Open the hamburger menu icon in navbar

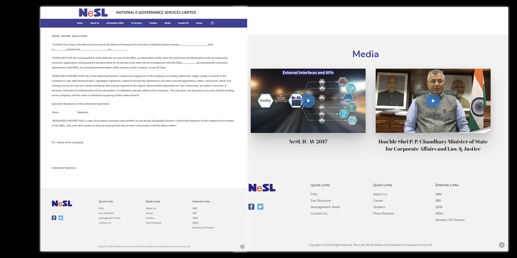[212, 23]
